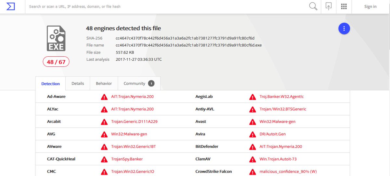This screenshot has height=176, width=390.
Task: Click AVG result Win32:Malware-gen
Action: [x=129, y=134]
